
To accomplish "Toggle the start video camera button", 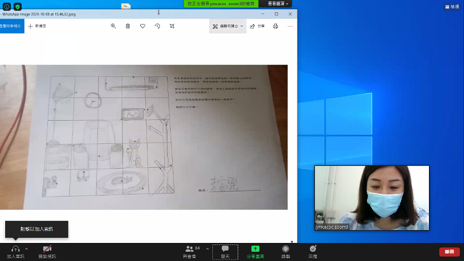I will click(x=47, y=251).
